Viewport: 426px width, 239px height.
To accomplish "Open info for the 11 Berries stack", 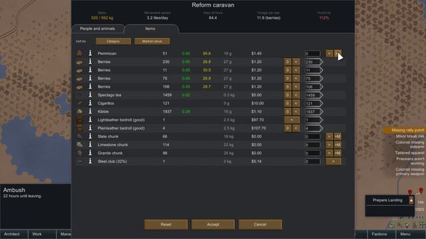I will 91,70.
